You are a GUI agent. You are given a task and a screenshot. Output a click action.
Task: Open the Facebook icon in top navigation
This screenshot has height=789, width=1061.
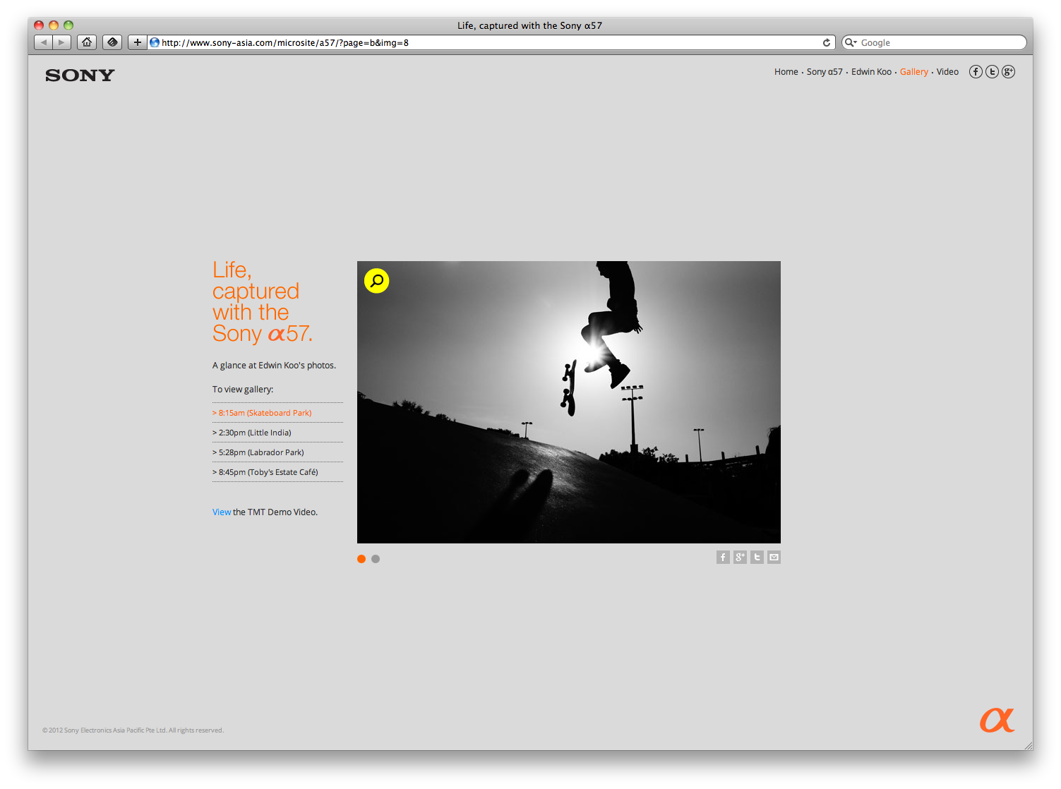tap(976, 71)
